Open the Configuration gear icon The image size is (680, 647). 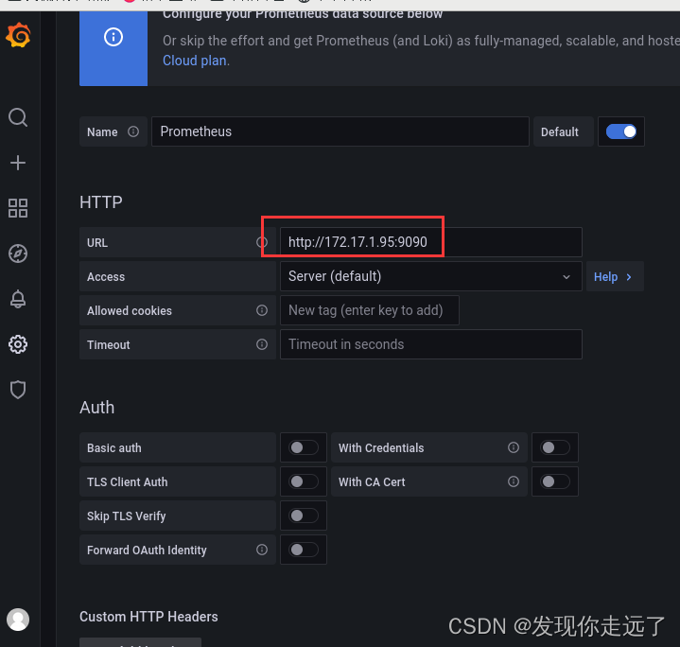[18, 344]
